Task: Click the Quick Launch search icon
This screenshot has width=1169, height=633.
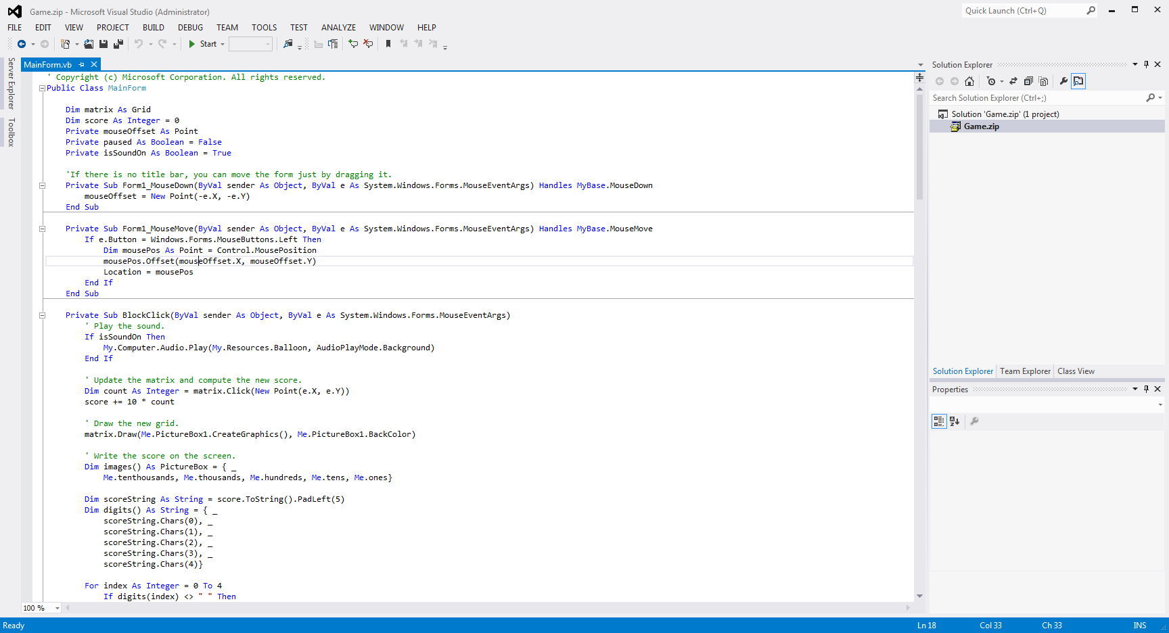Action: (1091, 11)
